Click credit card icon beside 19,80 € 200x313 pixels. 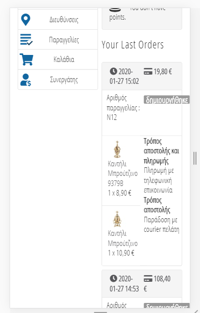tap(148, 71)
